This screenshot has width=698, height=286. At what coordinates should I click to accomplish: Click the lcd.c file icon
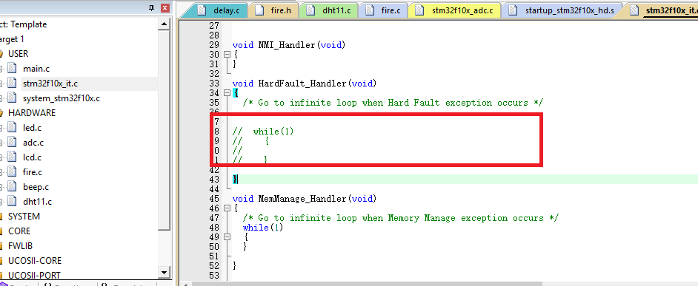pos(13,157)
